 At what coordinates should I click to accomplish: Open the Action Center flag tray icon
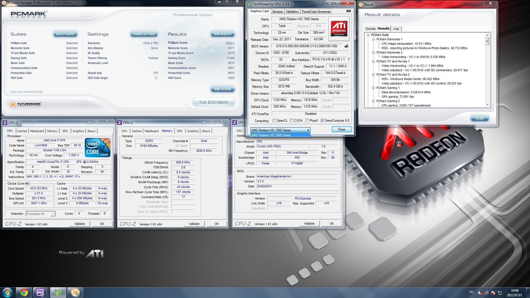[493, 293]
